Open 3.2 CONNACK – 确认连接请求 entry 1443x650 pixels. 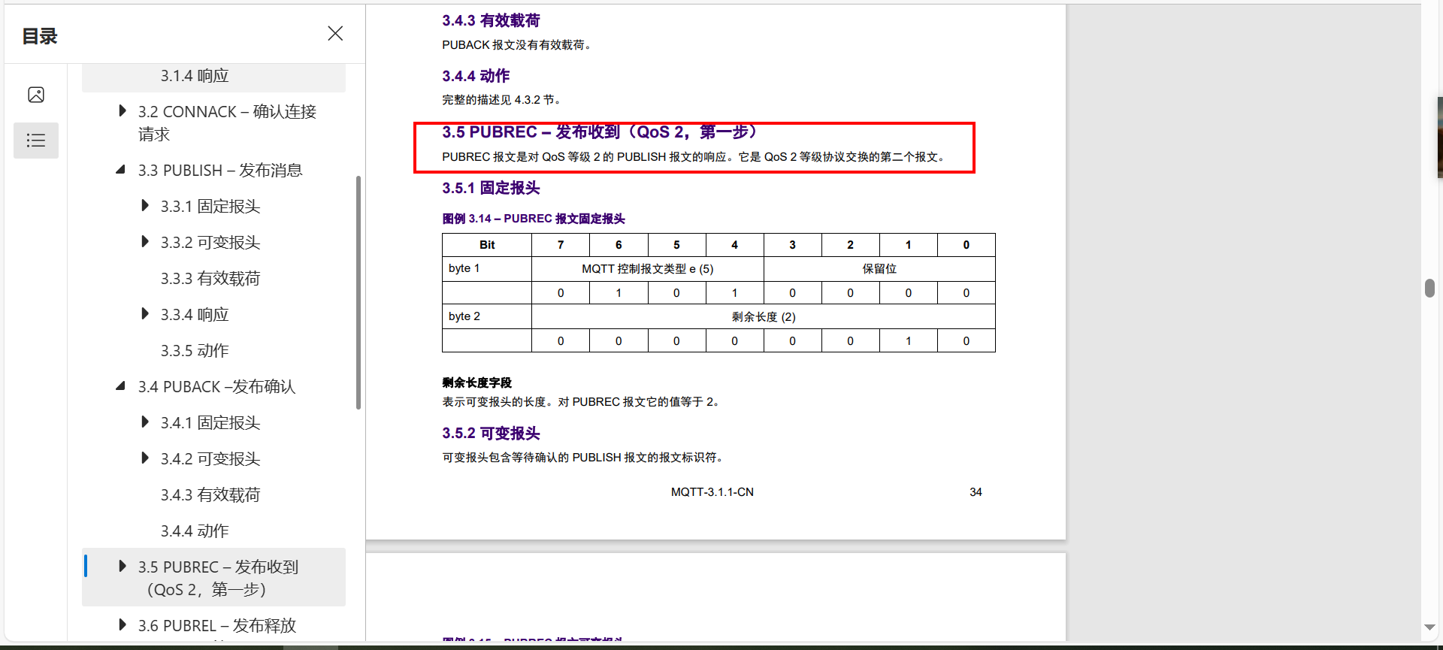(227, 122)
